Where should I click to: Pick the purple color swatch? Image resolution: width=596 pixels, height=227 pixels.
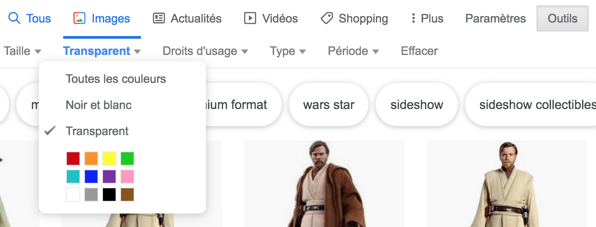(109, 177)
